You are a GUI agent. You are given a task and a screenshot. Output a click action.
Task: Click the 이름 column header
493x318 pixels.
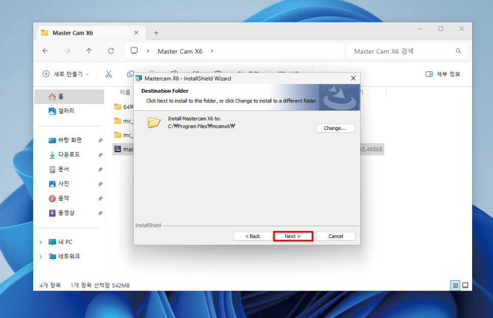pos(125,92)
